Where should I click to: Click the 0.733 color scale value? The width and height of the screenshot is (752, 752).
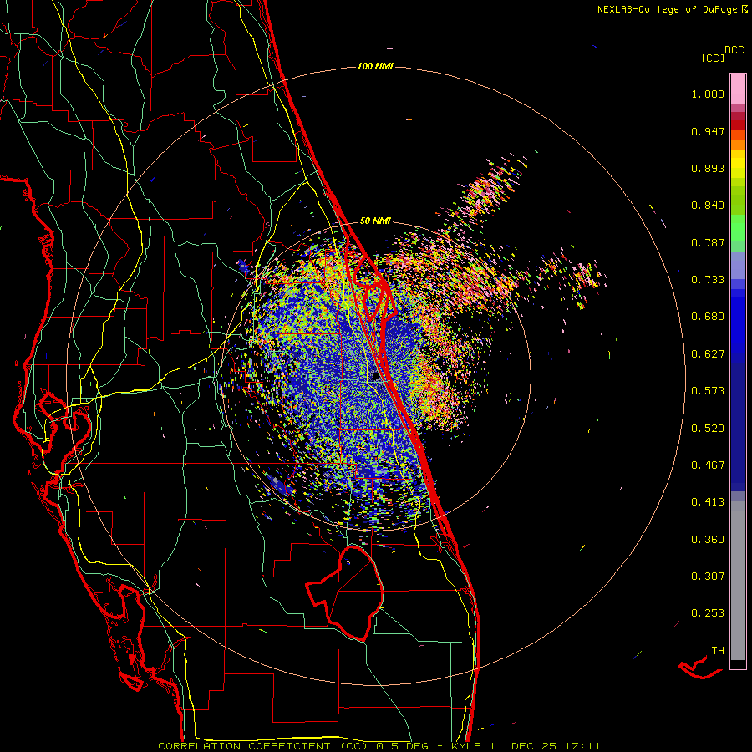point(708,280)
